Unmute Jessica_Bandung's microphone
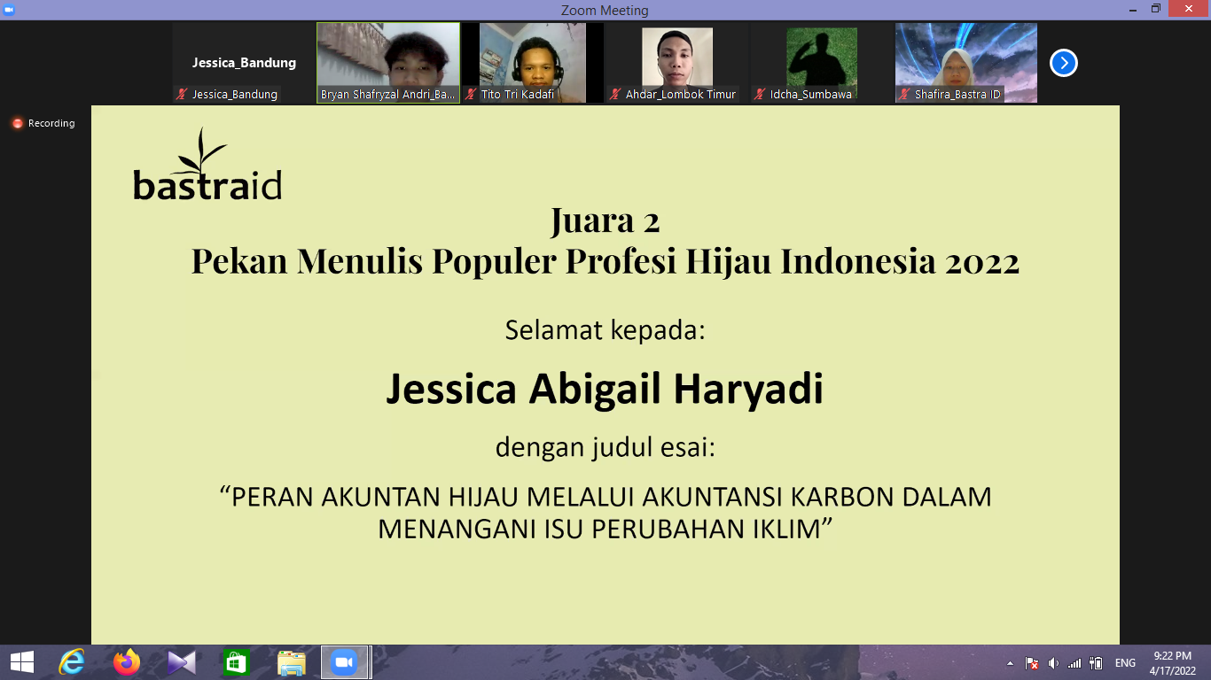 click(x=182, y=93)
